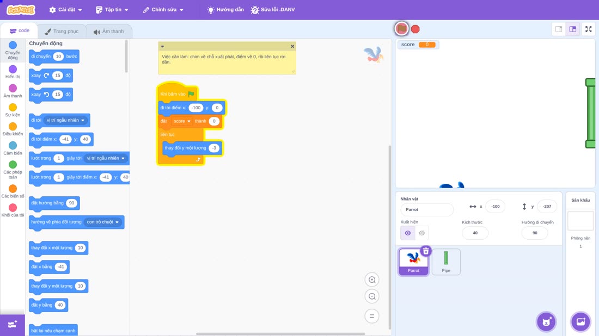This screenshot has width=599, height=336.
Task: Edit the Kích thước size field
Action: pos(475,233)
